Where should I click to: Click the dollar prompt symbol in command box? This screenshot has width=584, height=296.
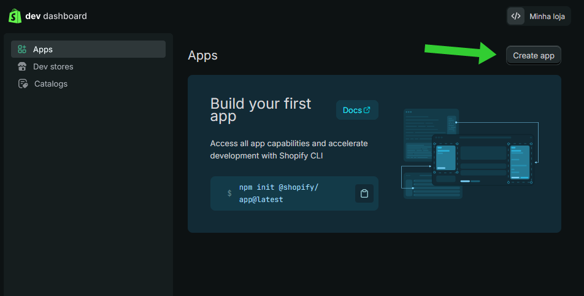[x=229, y=193]
